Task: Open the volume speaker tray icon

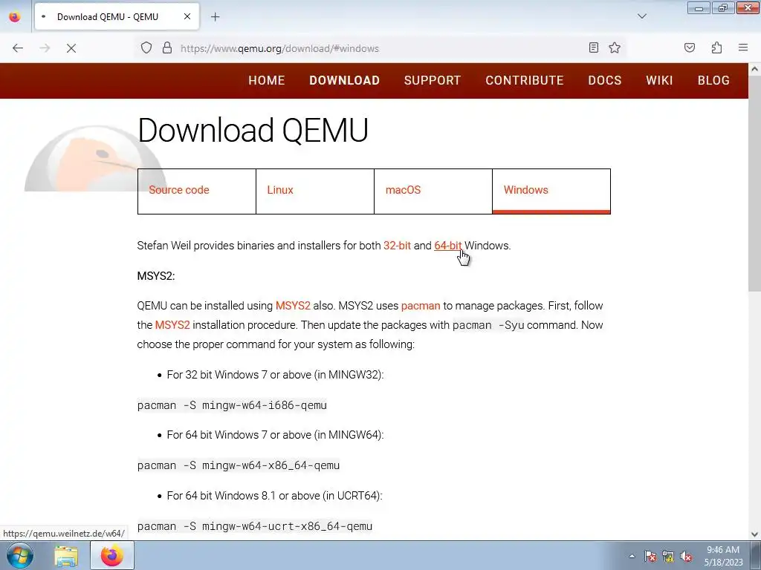Action: point(686,557)
